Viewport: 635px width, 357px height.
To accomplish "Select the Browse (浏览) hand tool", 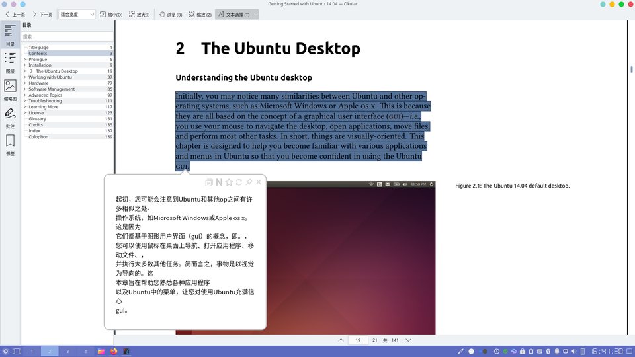I will coord(171,14).
